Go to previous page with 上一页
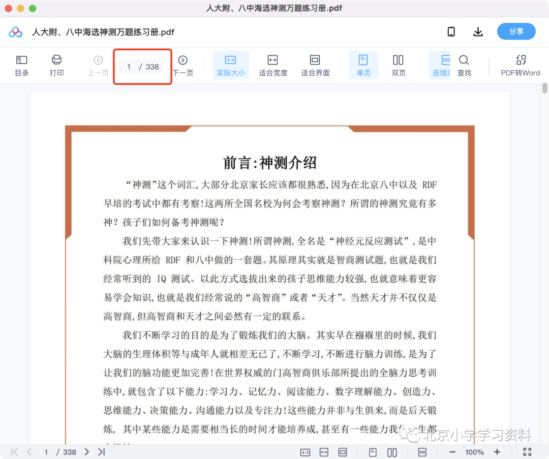 click(x=98, y=66)
